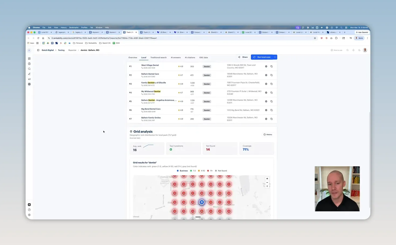Click globe icon in Family Dentistry of Ellisville row

(266, 84)
